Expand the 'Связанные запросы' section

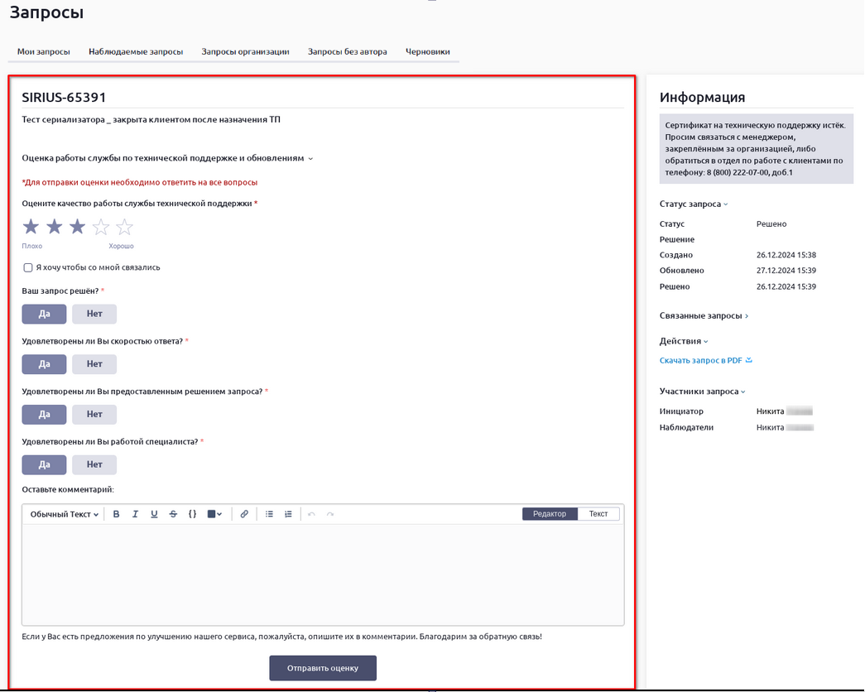pyautogui.click(x=704, y=315)
